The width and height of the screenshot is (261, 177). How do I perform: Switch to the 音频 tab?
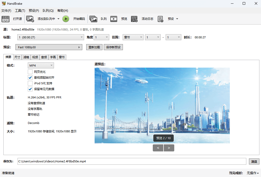[44, 57]
